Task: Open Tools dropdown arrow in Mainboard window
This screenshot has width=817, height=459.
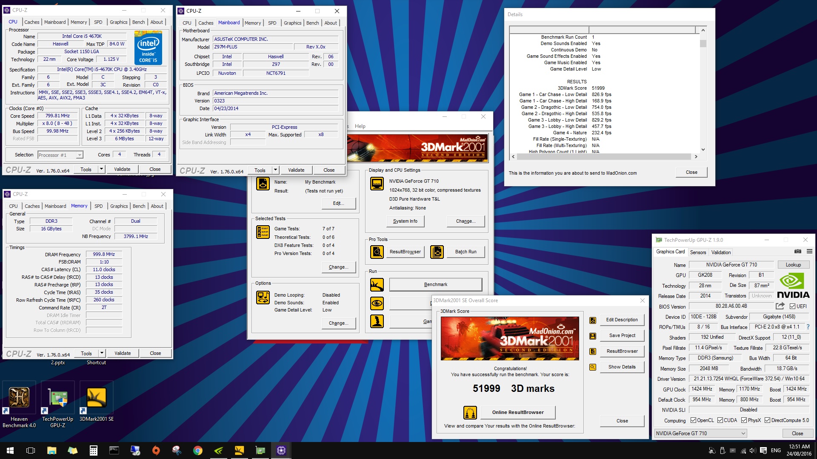Action: [275, 170]
